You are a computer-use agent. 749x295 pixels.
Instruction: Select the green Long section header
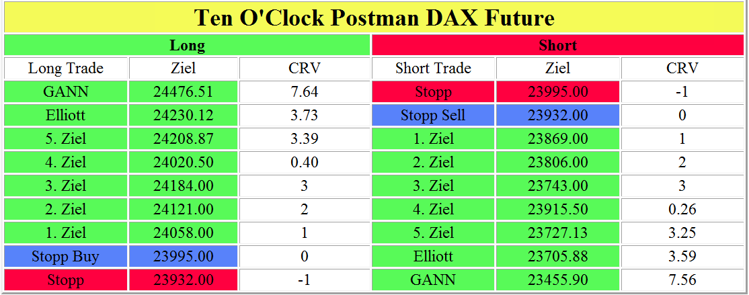coord(187,46)
